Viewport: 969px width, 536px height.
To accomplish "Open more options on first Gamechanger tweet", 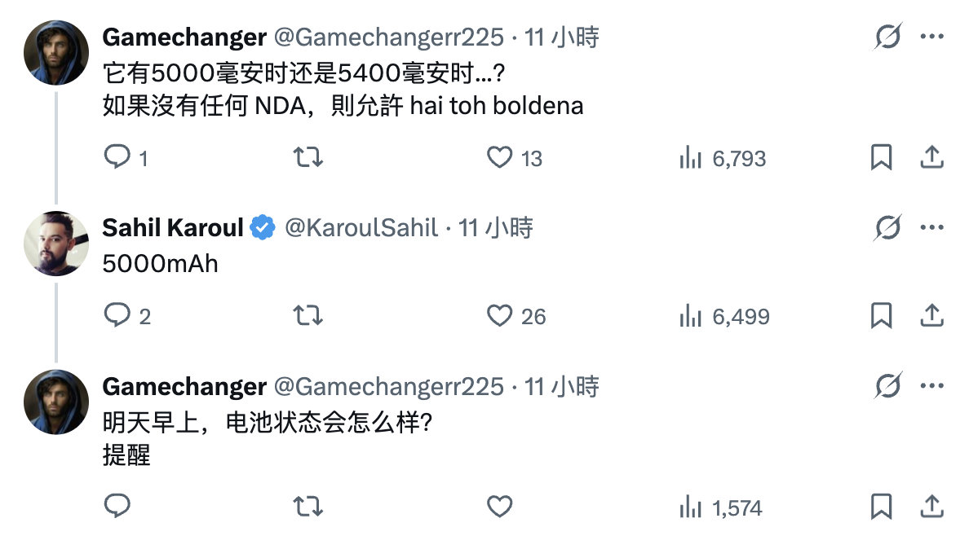I will tap(932, 37).
